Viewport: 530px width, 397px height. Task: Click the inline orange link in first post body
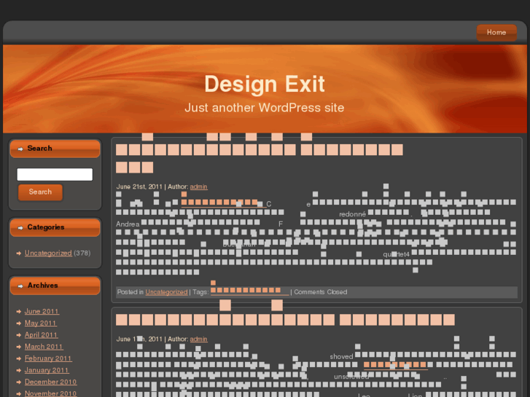[223, 203]
